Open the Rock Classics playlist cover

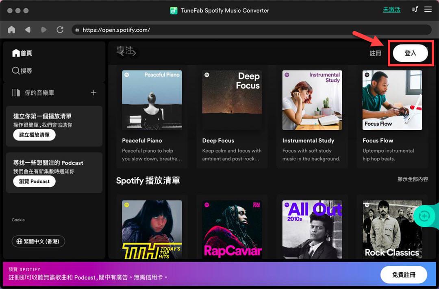[392, 229]
